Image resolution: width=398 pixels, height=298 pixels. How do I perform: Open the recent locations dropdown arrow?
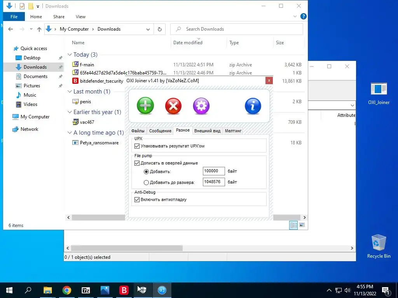pos(31,29)
